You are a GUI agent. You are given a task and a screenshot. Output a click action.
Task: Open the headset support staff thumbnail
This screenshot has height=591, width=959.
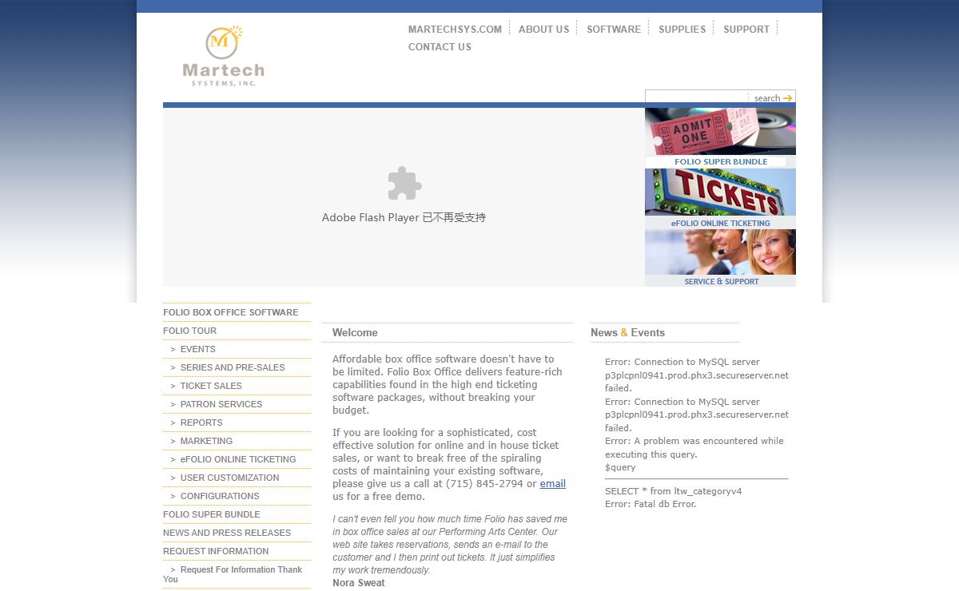(720, 252)
